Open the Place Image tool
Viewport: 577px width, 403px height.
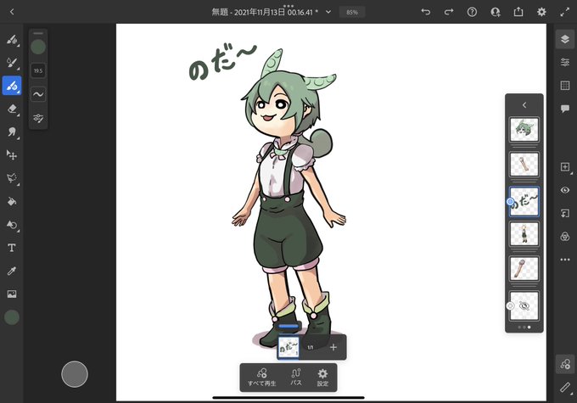point(12,294)
